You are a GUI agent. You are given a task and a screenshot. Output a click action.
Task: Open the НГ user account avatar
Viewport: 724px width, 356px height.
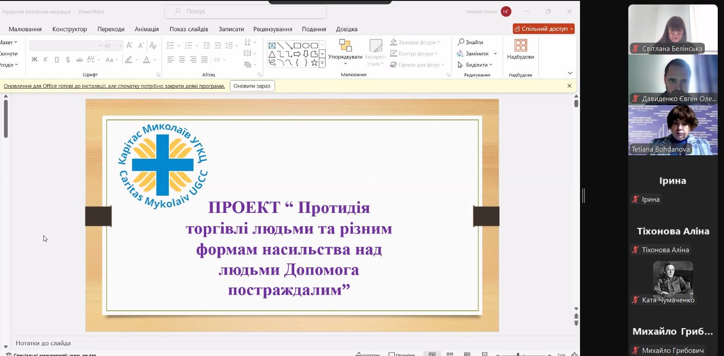click(506, 12)
